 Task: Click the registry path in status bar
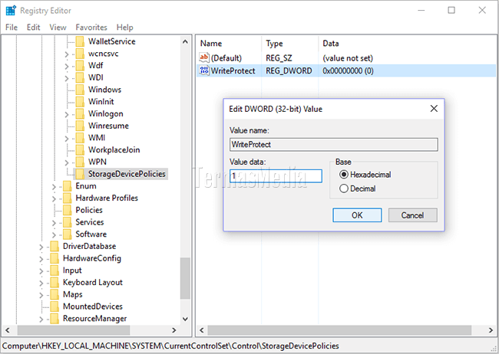(x=170, y=346)
